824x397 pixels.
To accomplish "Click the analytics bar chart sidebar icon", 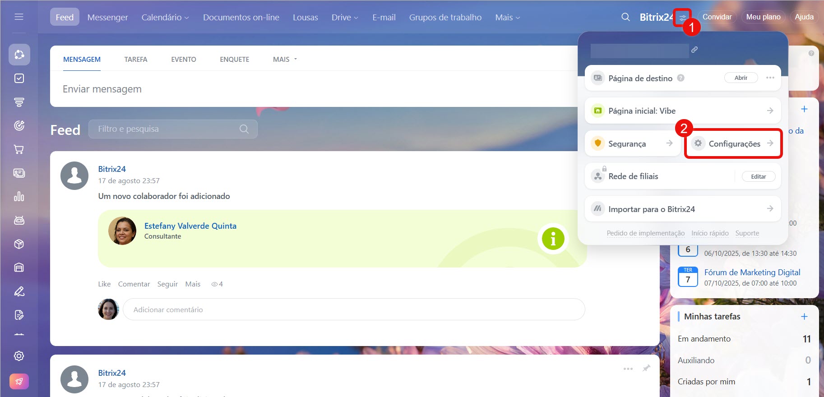I will (x=19, y=197).
